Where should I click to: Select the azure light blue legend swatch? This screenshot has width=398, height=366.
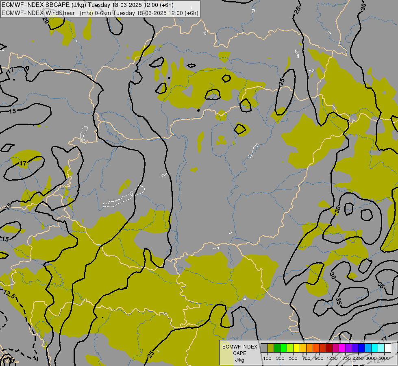point(368,348)
